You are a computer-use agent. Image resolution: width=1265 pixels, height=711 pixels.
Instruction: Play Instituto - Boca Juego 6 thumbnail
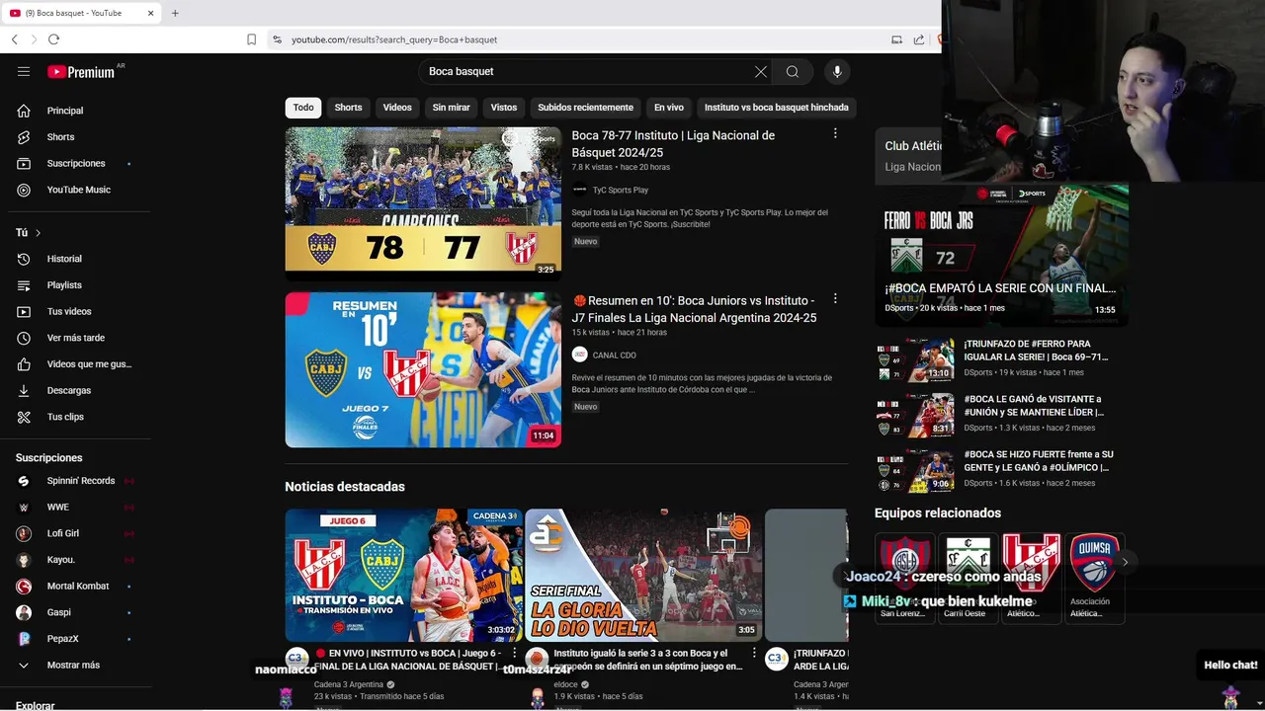pyautogui.click(x=403, y=575)
